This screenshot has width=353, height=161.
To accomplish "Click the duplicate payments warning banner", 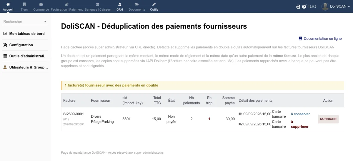I will pyautogui.click(x=202, y=85).
